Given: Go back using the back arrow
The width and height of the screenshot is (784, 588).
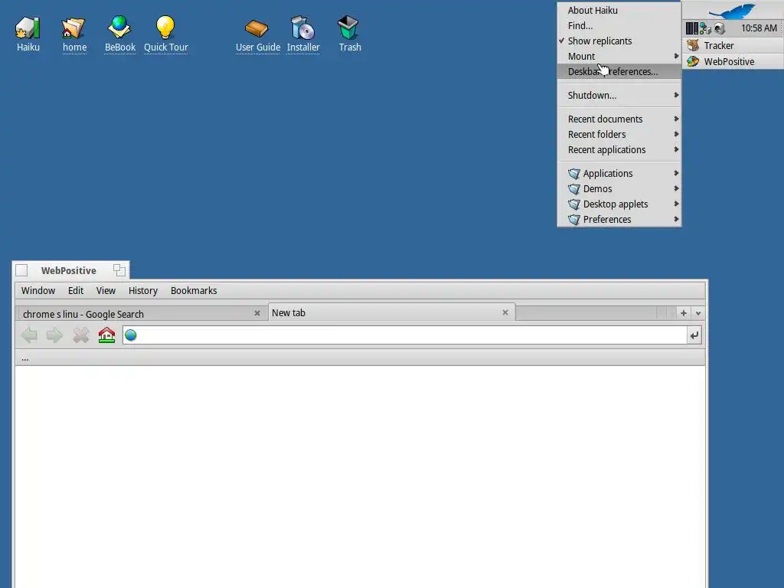Looking at the screenshot, I should [x=29, y=335].
